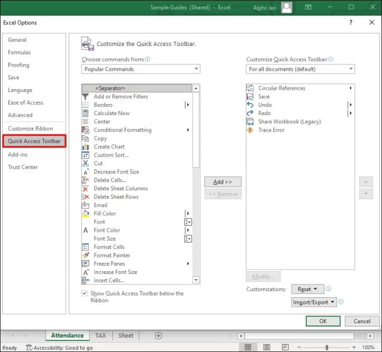This screenshot has width=382, height=352.
Task: Switch to the TAX sheet tab
Action: (x=101, y=336)
